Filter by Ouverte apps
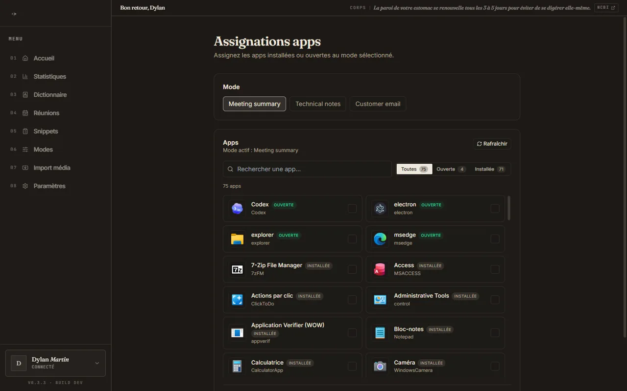 pos(451,169)
